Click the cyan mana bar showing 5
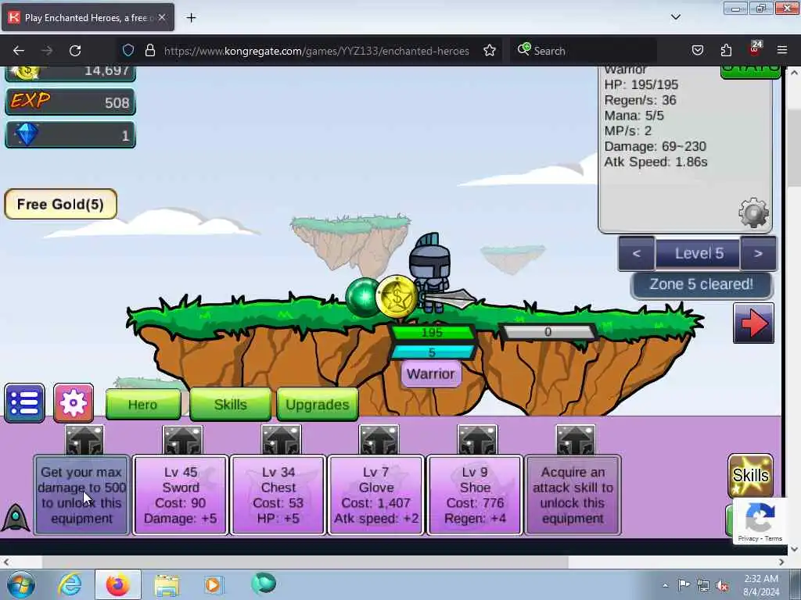The width and height of the screenshot is (801, 600). pos(432,352)
